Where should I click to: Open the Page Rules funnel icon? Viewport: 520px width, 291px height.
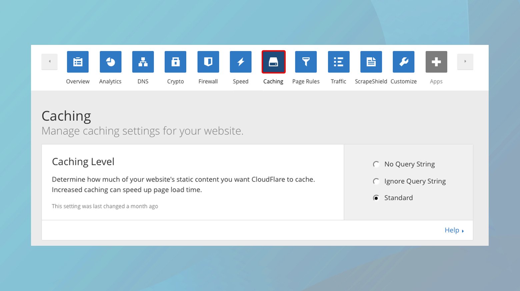point(306,62)
